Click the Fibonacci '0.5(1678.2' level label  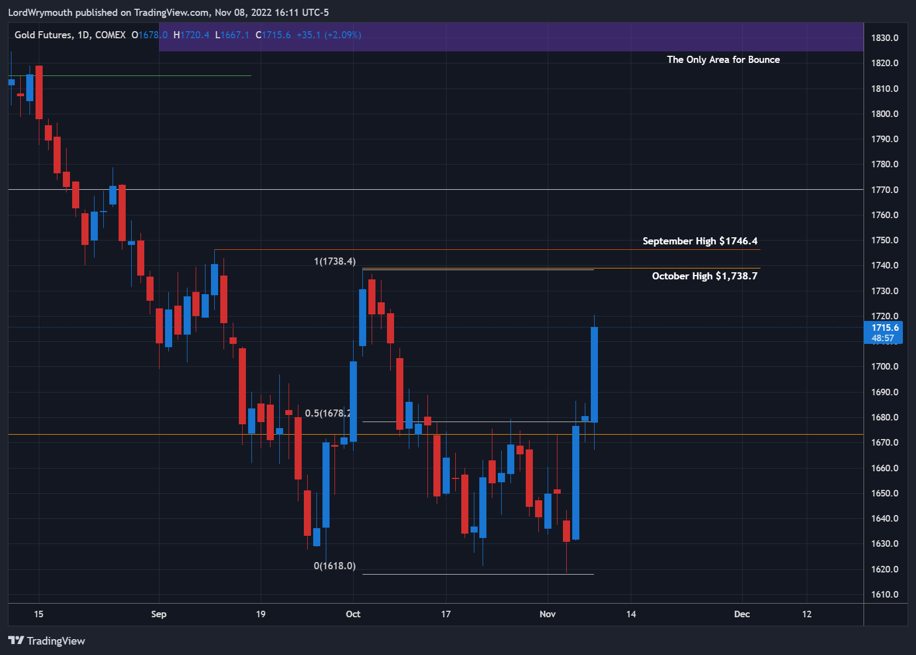328,413
